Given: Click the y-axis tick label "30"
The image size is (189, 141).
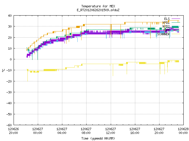Looking at the screenshot, I should point(10,26).
